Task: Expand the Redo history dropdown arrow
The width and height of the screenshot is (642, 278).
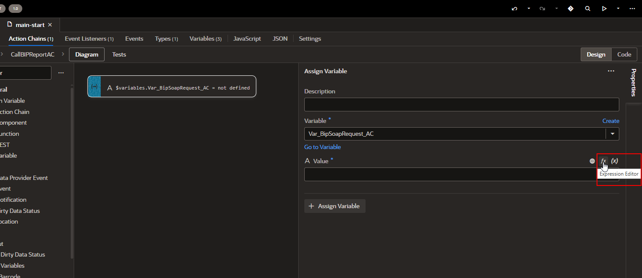Action: coord(557,9)
